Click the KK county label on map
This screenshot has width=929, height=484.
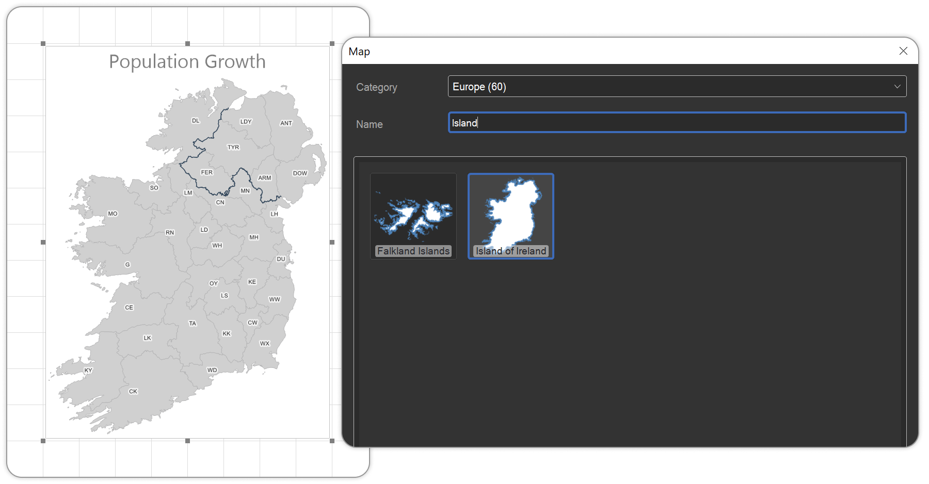(227, 334)
